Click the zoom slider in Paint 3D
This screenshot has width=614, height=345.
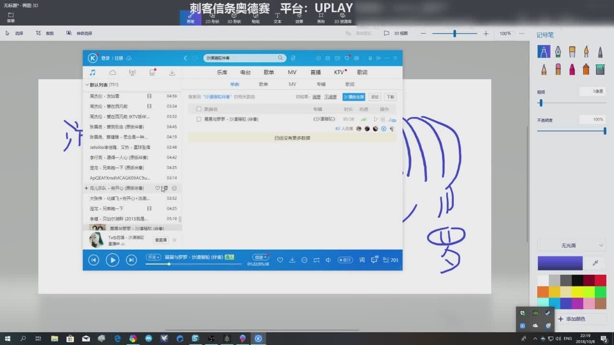[x=455, y=34]
